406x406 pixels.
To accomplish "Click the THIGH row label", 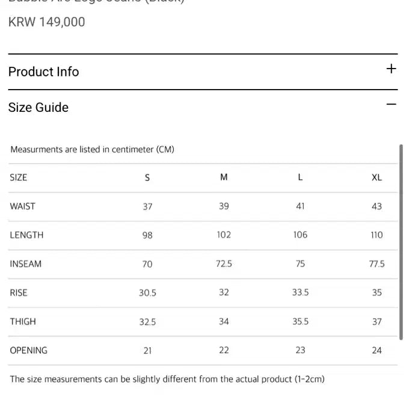I will (x=23, y=322).
